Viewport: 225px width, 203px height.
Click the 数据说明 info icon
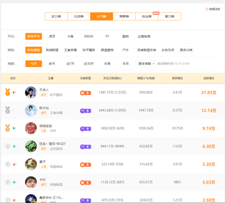point(207,9)
